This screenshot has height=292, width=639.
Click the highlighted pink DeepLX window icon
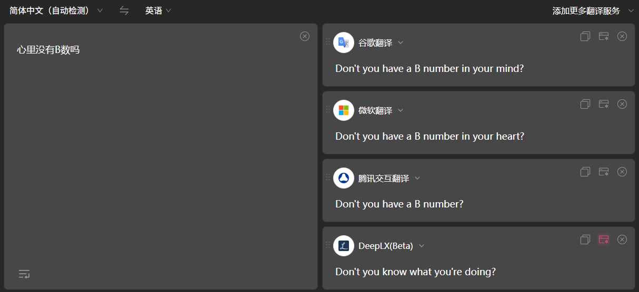(x=604, y=239)
